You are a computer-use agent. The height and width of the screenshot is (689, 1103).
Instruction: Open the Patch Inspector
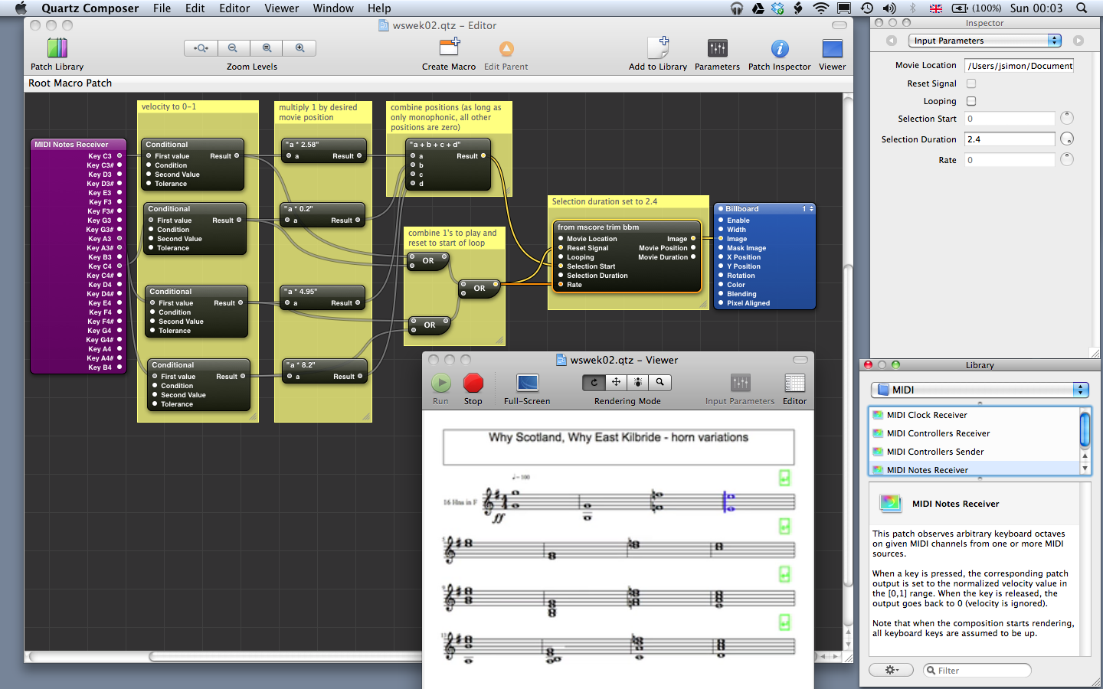[780, 48]
